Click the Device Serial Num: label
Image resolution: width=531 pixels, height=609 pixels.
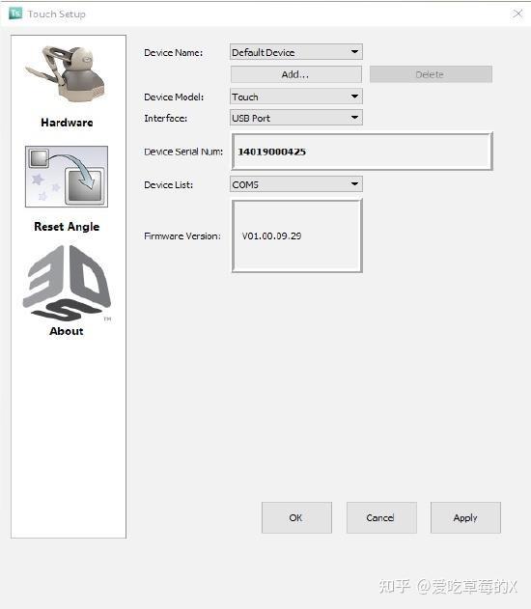point(183,152)
